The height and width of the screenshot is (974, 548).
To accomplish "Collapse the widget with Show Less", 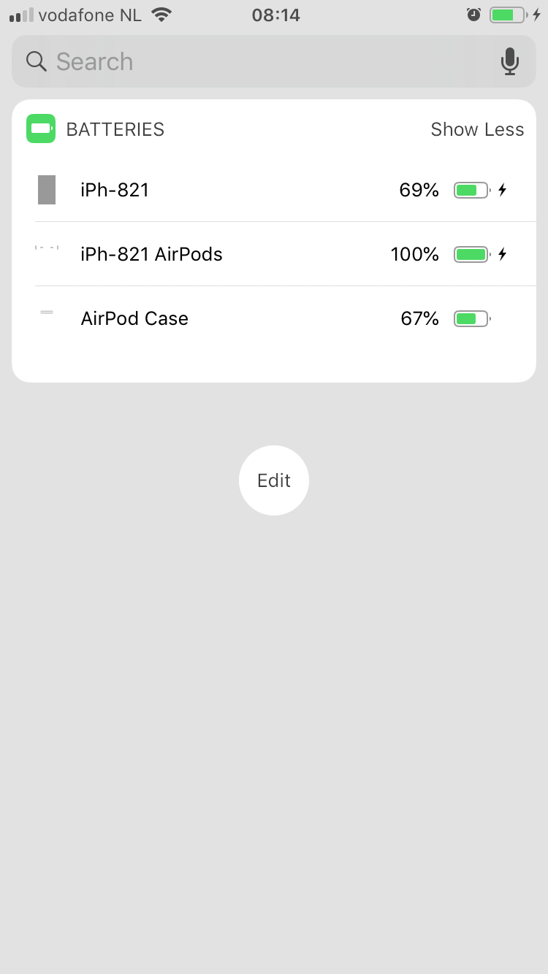I will coord(477,129).
